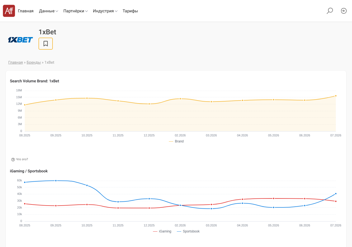Click the 1XBET brand logo

pos(20,40)
